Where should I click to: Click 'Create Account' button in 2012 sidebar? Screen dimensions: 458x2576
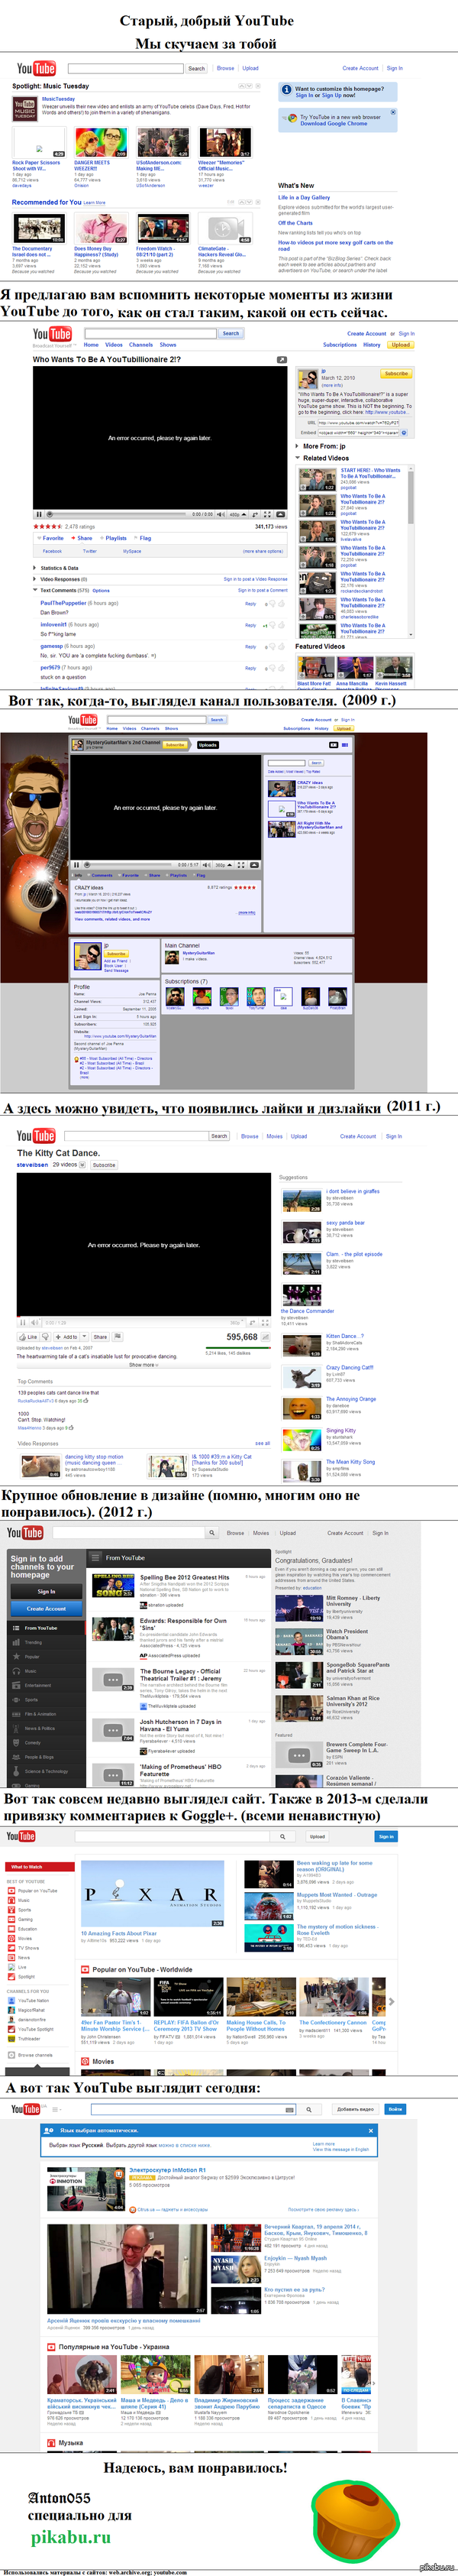[46, 1608]
